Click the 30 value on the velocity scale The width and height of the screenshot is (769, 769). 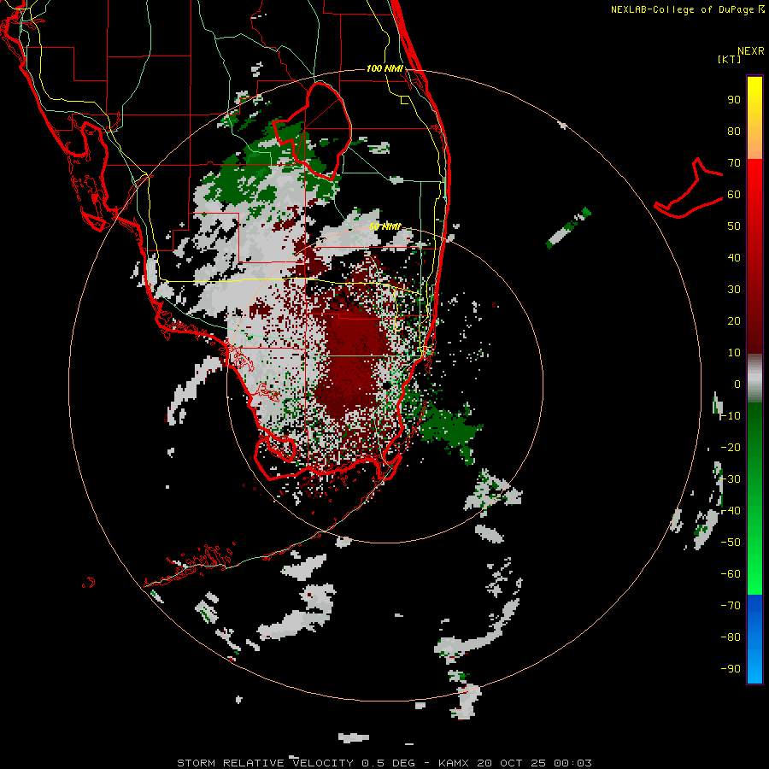pyautogui.click(x=734, y=290)
